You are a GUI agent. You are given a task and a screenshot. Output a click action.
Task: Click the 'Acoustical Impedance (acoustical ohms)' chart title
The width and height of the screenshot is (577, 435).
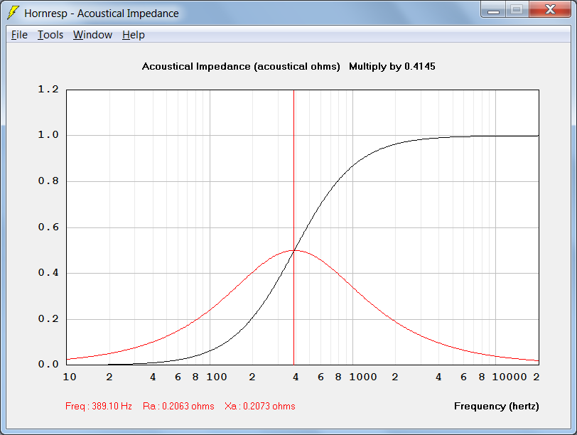click(241, 66)
